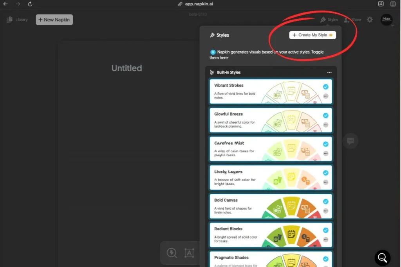Click the Bold Canvas title text
Image resolution: width=401 pixels, height=267 pixels.
[226, 200]
